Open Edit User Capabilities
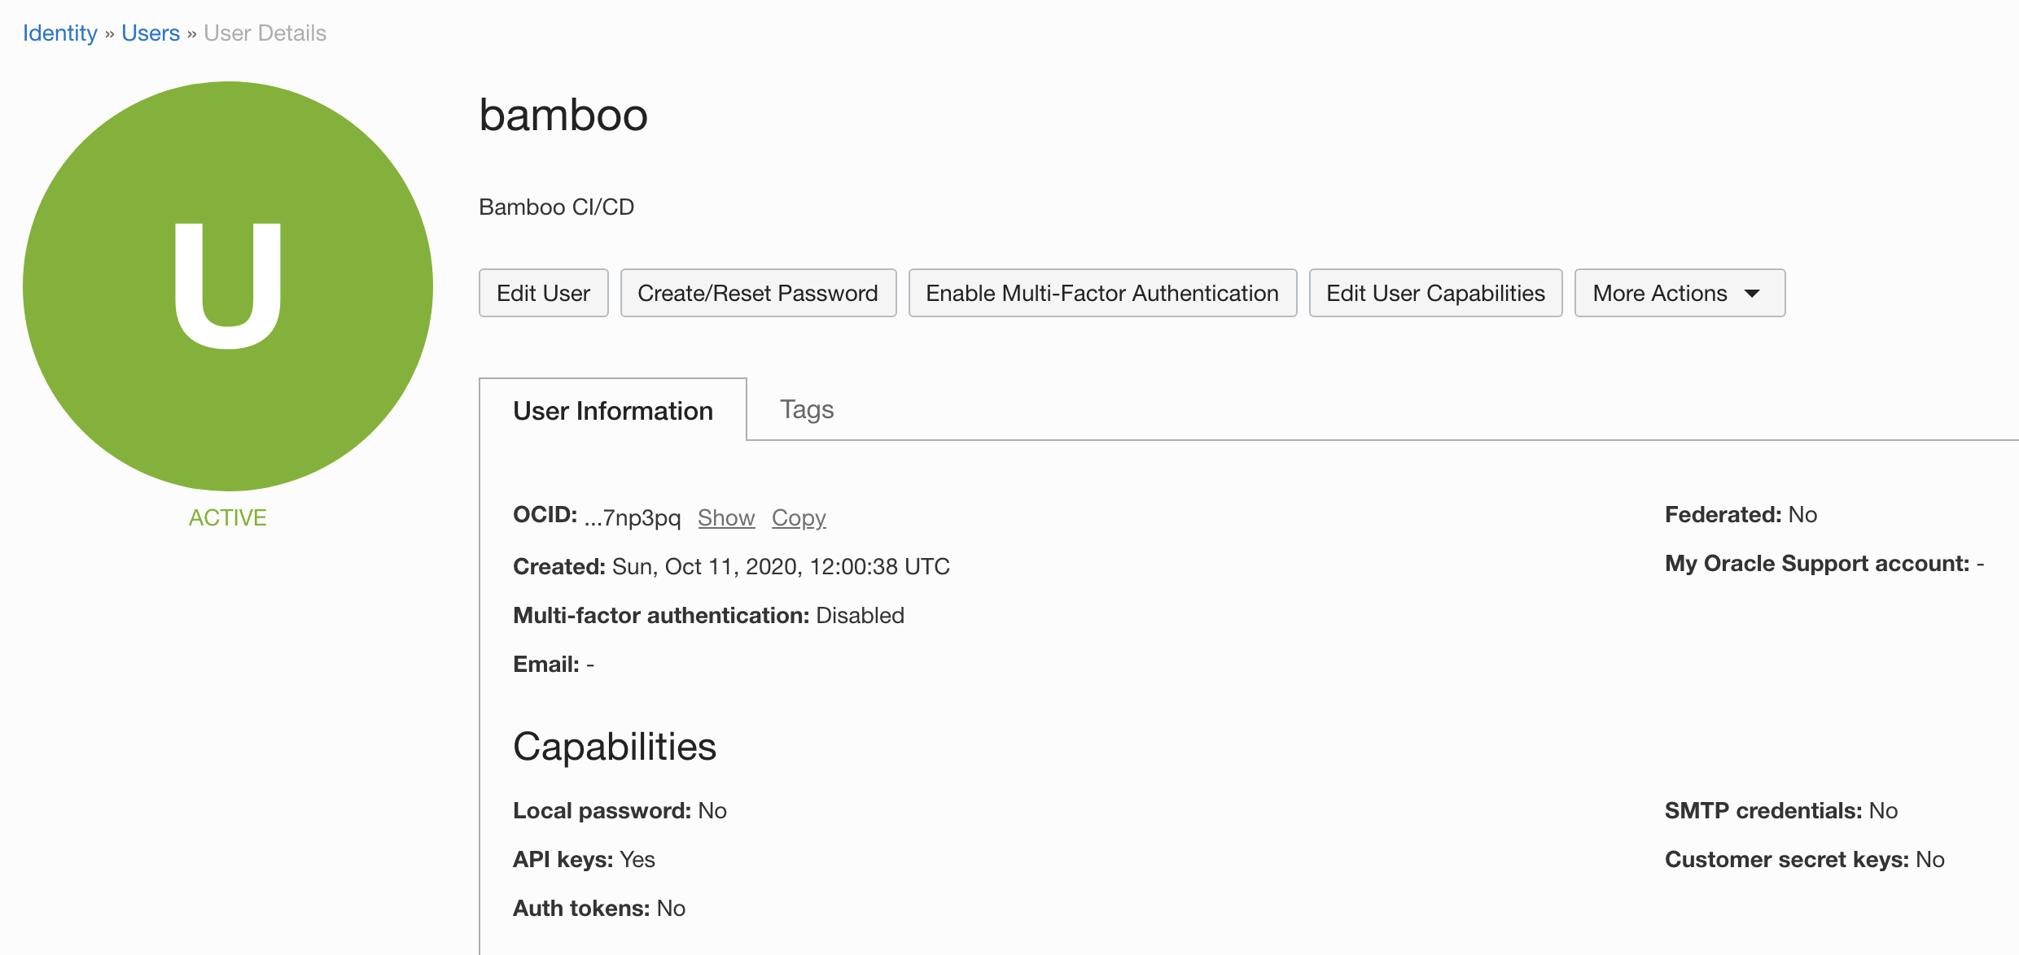The width and height of the screenshot is (2019, 955). click(1435, 293)
